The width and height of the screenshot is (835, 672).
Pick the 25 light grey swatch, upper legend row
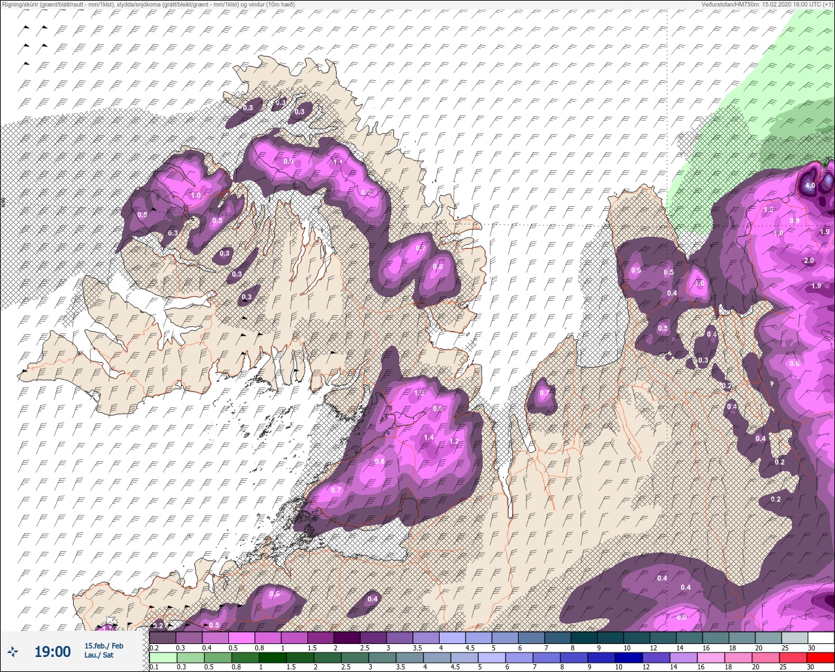[795, 637]
